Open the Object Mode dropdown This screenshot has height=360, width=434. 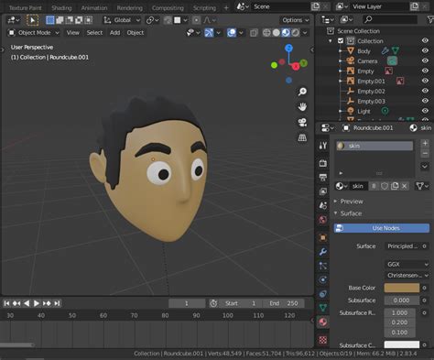(x=34, y=33)
